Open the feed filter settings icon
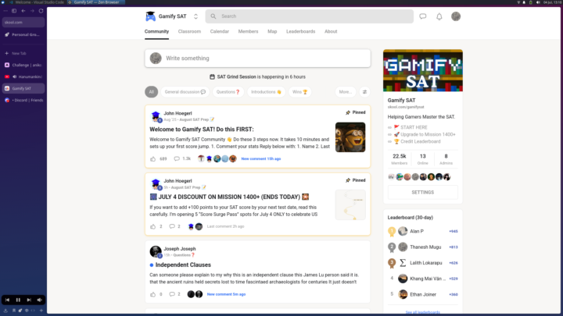 click(x=364, y=92)
